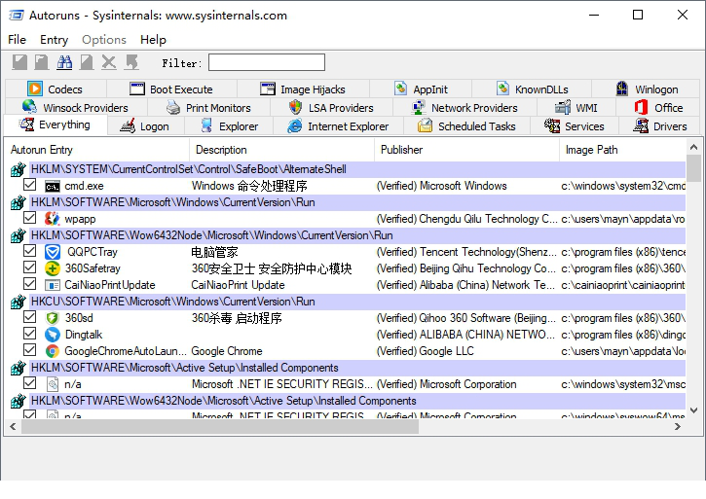Screen dimensions: 706x499
Task: Select the HKLM Wow6432Node CurrentVersion\Run key row
Action: 357,235
